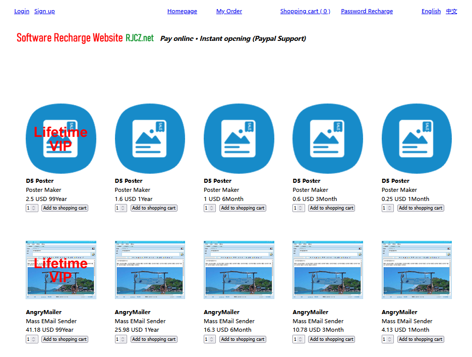This screenshot has height=357, width=472.
Task: Open the Shopping cart (0) link
Action: 305,11
